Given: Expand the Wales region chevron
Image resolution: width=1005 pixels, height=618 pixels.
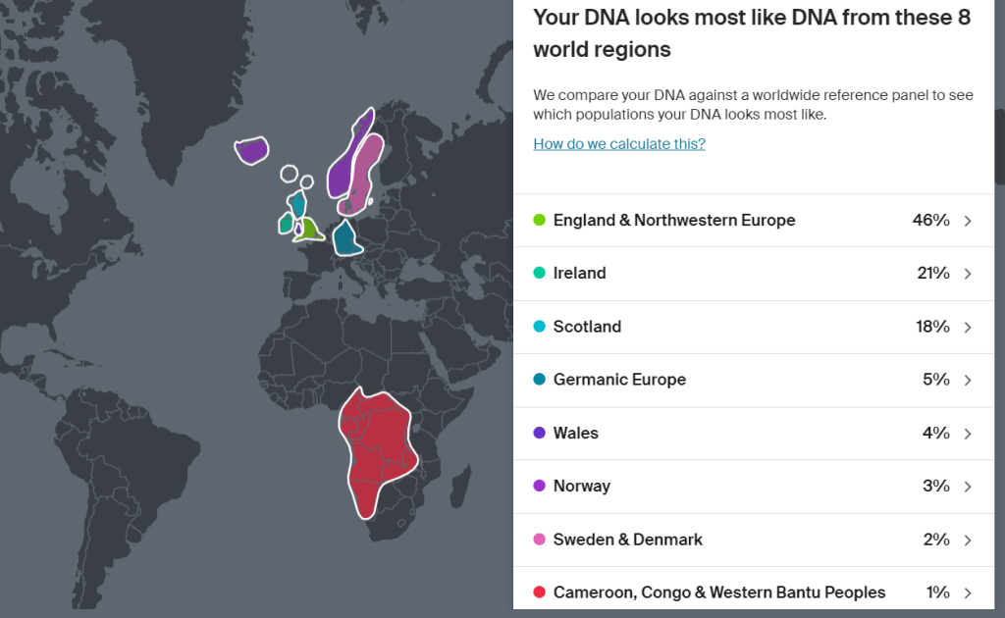Looking at the screenshot, I should [x=968, y=434].
